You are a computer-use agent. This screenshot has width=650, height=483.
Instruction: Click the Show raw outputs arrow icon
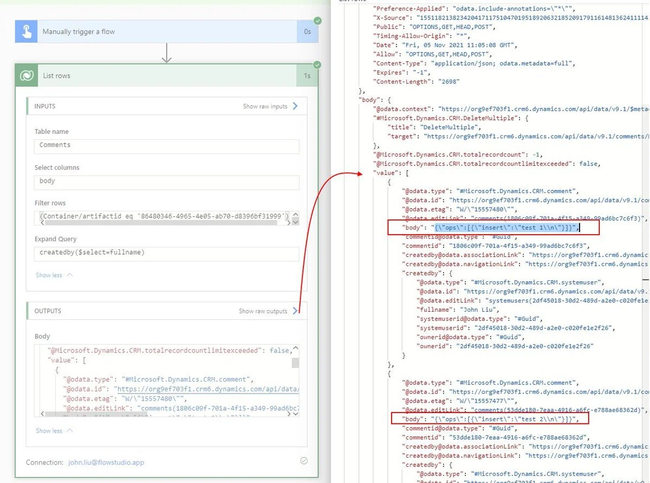coord(295,311)
